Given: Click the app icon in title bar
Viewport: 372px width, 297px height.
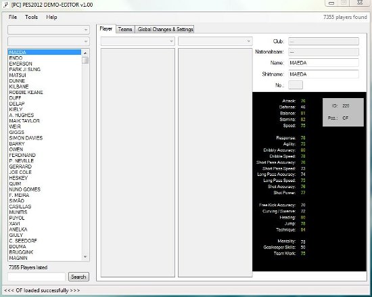Looking at the screenshot, I should (x=6, y=5).
